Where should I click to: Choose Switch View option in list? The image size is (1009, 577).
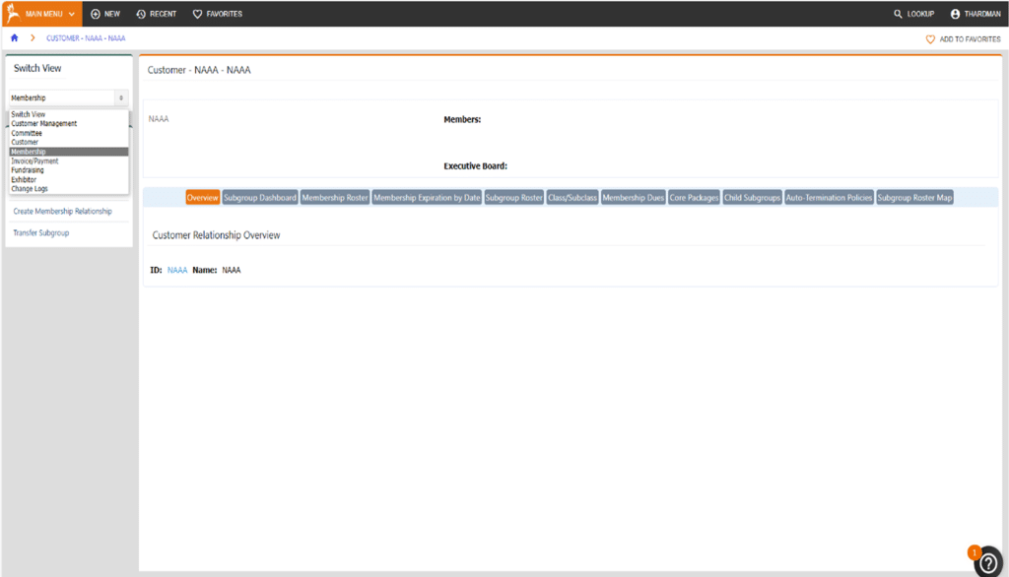(x=68, y=114)
